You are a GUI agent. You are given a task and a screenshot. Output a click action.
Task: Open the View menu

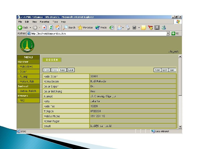coord(34,22)
